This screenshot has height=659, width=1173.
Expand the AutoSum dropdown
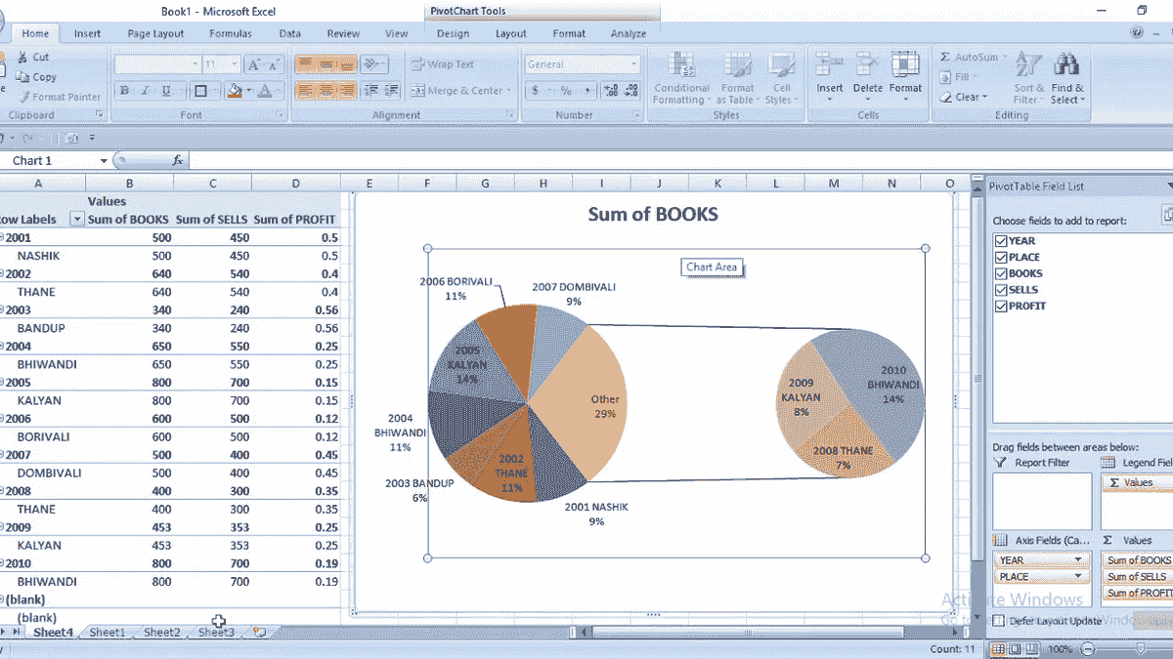tap(1003, 58)
